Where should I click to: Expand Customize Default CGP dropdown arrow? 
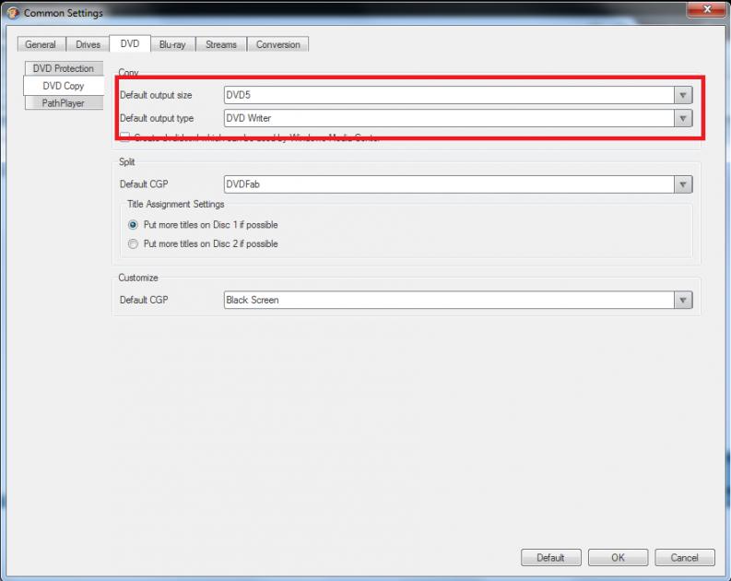point(683,300)
